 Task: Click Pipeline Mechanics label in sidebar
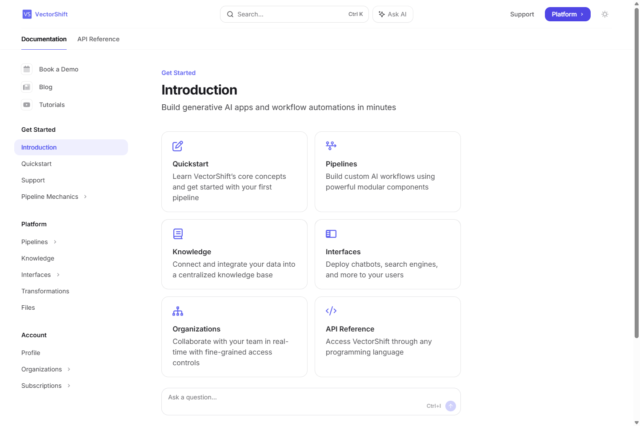click(50, 197)
